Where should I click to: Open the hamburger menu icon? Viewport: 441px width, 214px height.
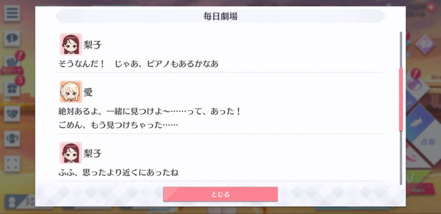[12, 13]
